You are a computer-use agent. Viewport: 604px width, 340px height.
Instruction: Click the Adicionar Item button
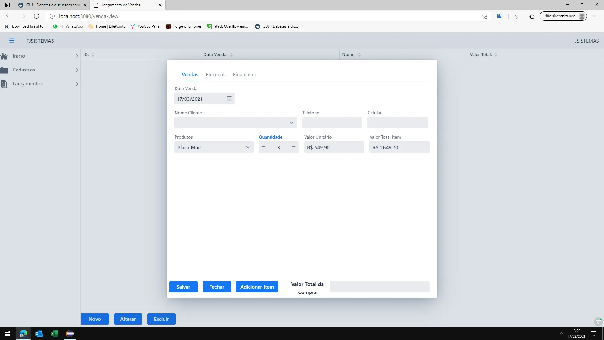click(x=257, y=287)
